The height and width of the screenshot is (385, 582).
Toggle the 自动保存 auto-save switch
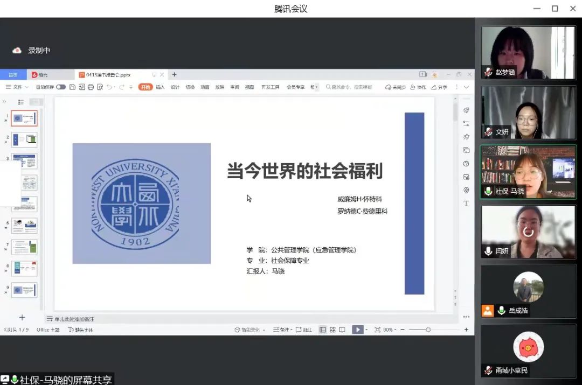(x=60, y=87)
